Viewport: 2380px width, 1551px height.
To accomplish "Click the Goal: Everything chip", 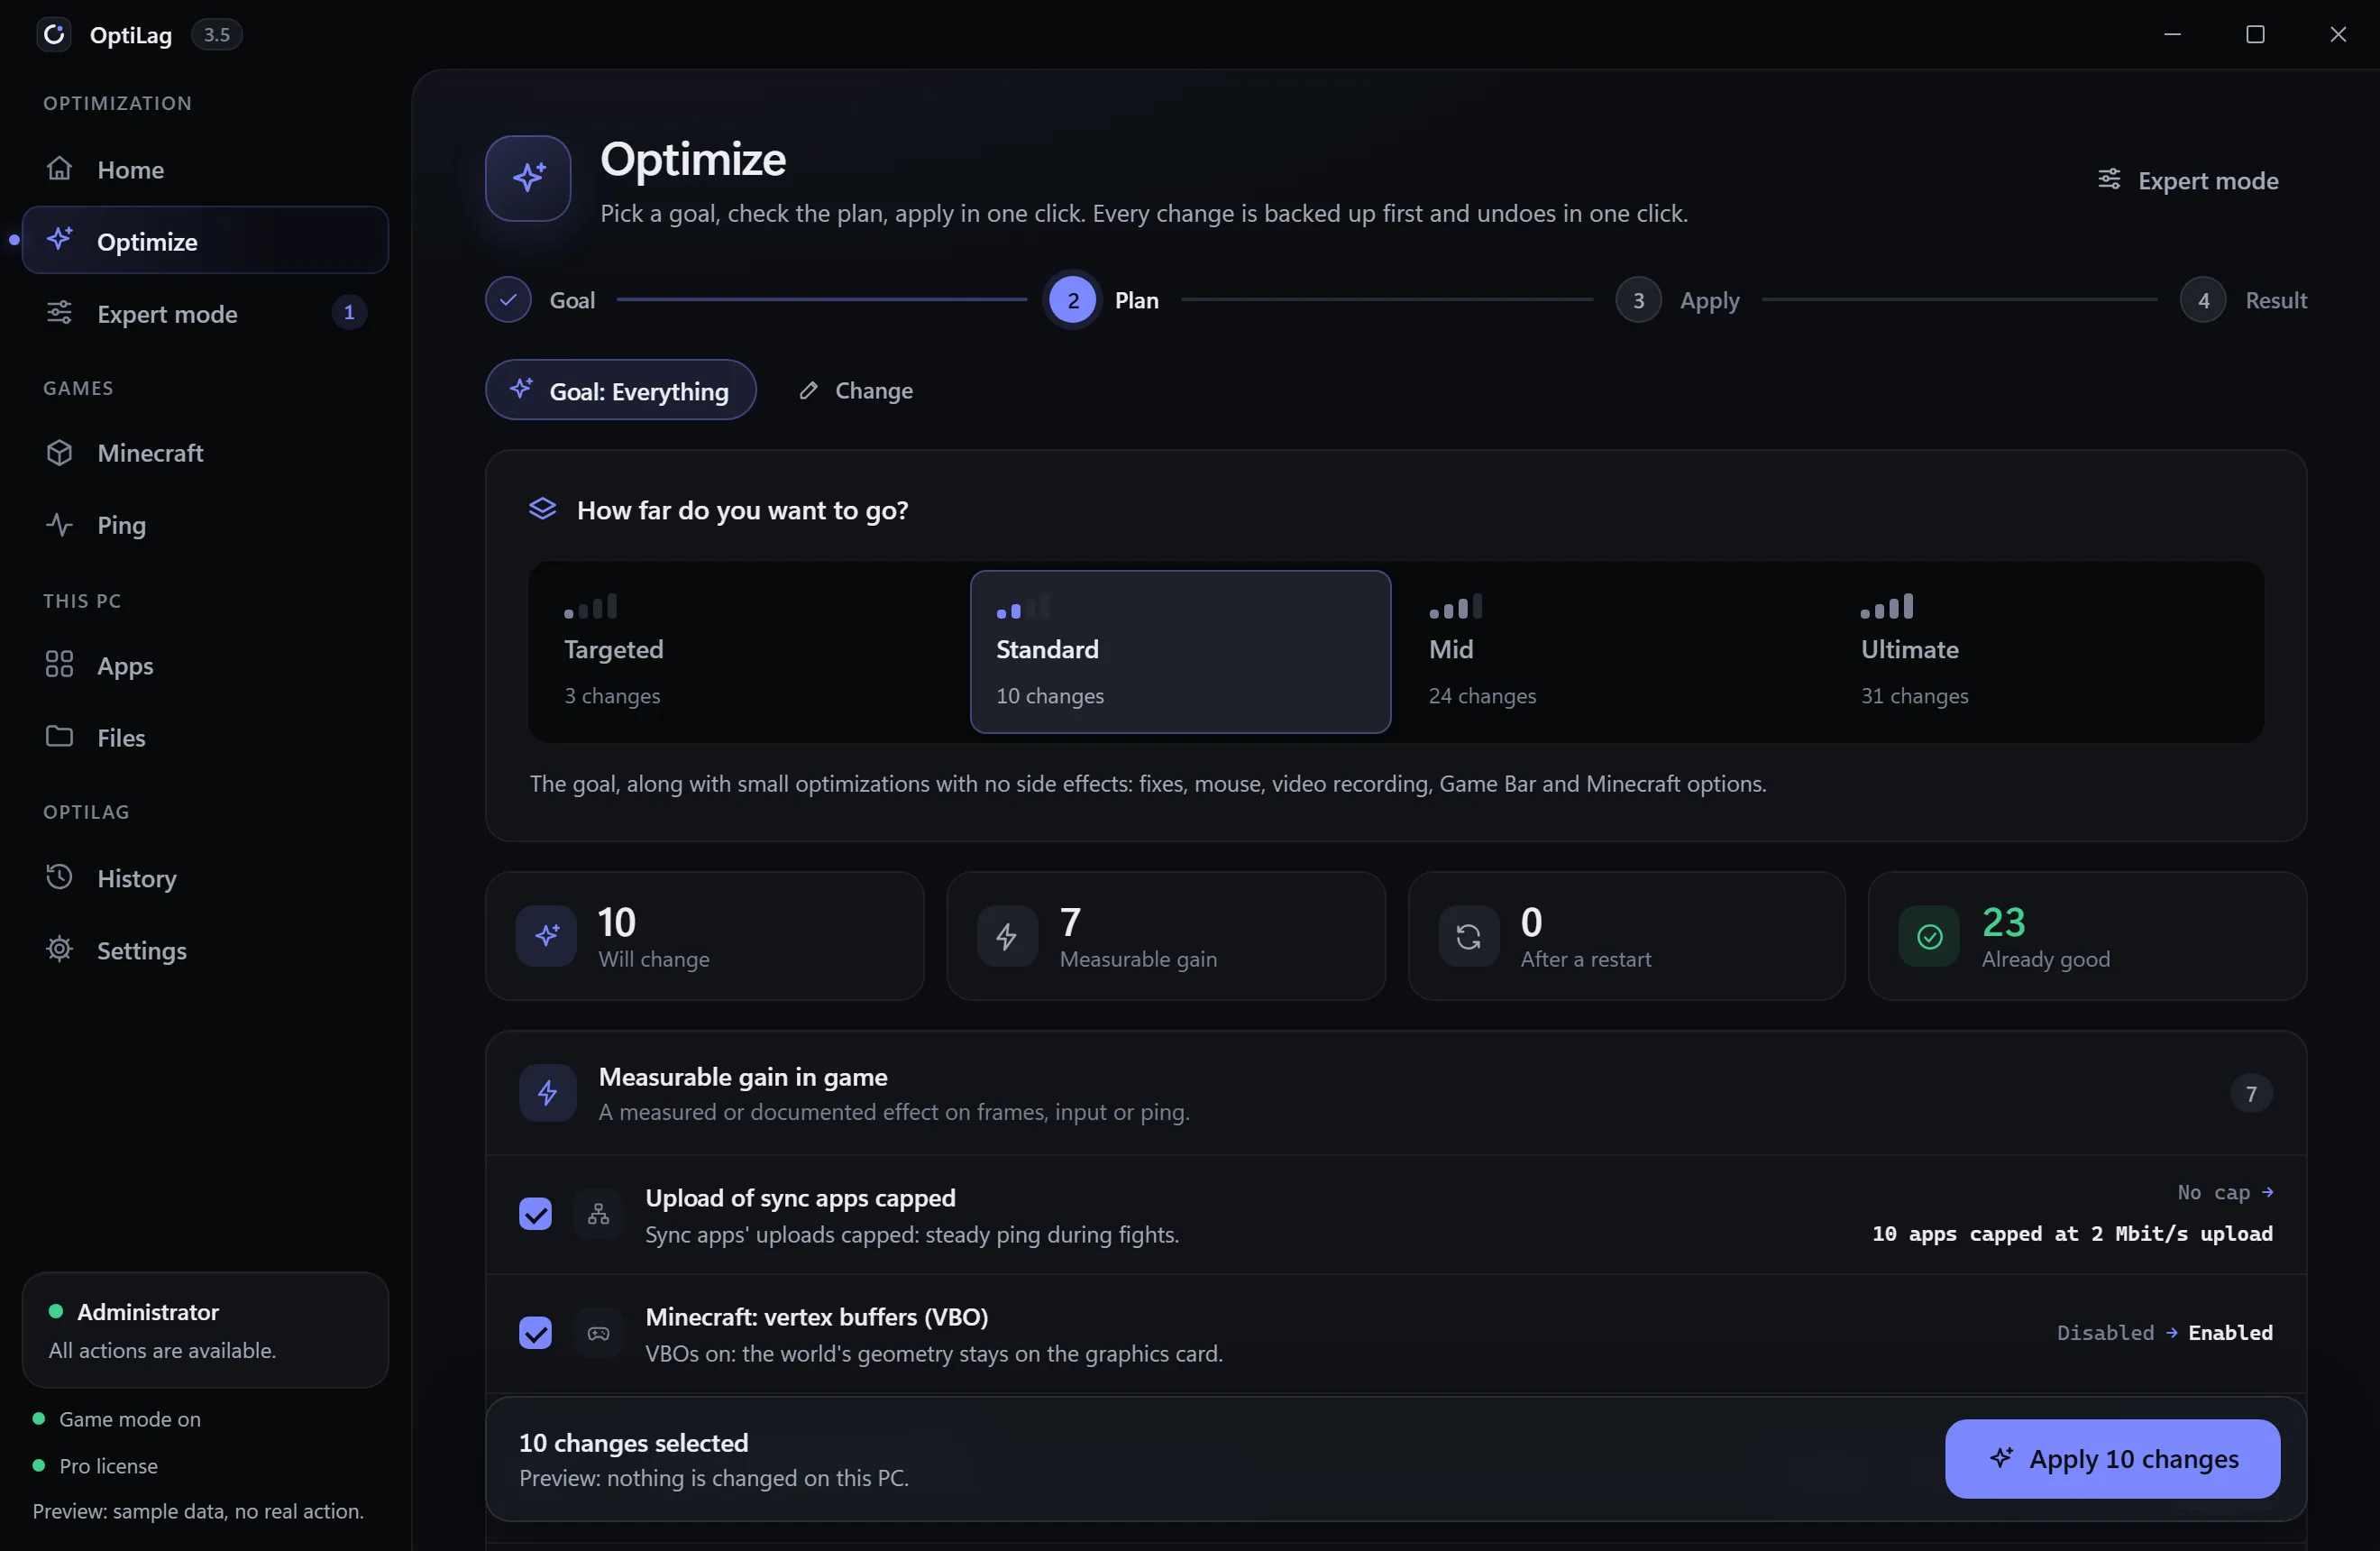I will click(621, 390).
